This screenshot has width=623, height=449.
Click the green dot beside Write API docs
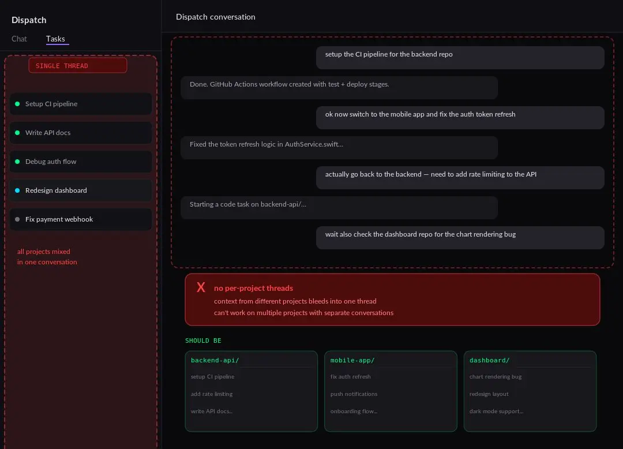(x=17, y=133)
